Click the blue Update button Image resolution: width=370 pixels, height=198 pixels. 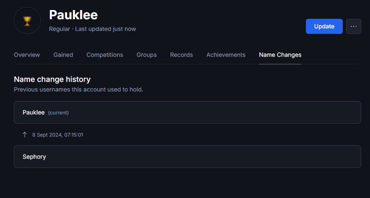coord(324,26)
